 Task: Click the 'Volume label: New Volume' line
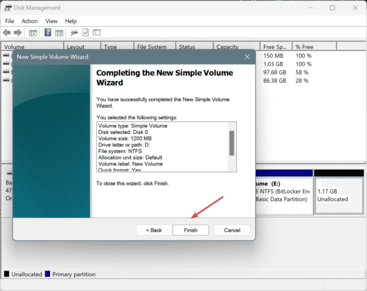click(x=130, y=164)
